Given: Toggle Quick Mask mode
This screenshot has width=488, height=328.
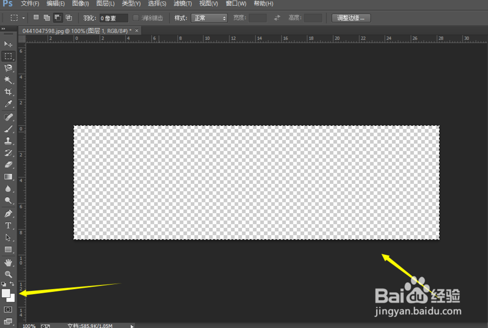Looking at the screenshot, I should 8,309.
